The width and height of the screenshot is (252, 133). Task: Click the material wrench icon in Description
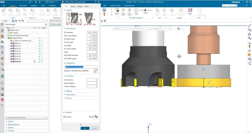pos(95,71)
